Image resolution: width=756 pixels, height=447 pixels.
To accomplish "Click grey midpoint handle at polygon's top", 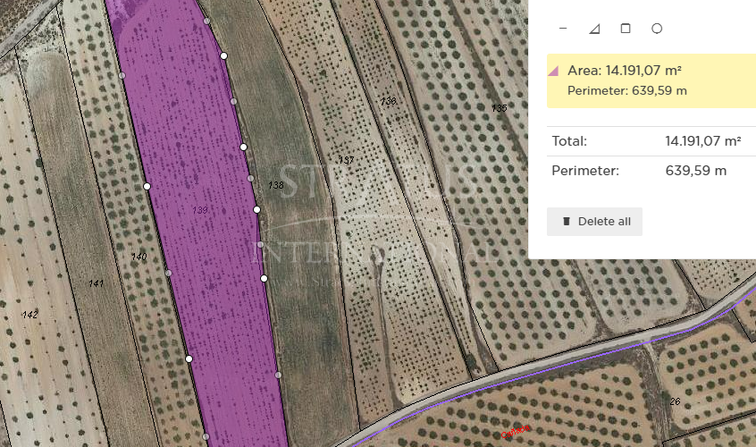I will [206, 21].
